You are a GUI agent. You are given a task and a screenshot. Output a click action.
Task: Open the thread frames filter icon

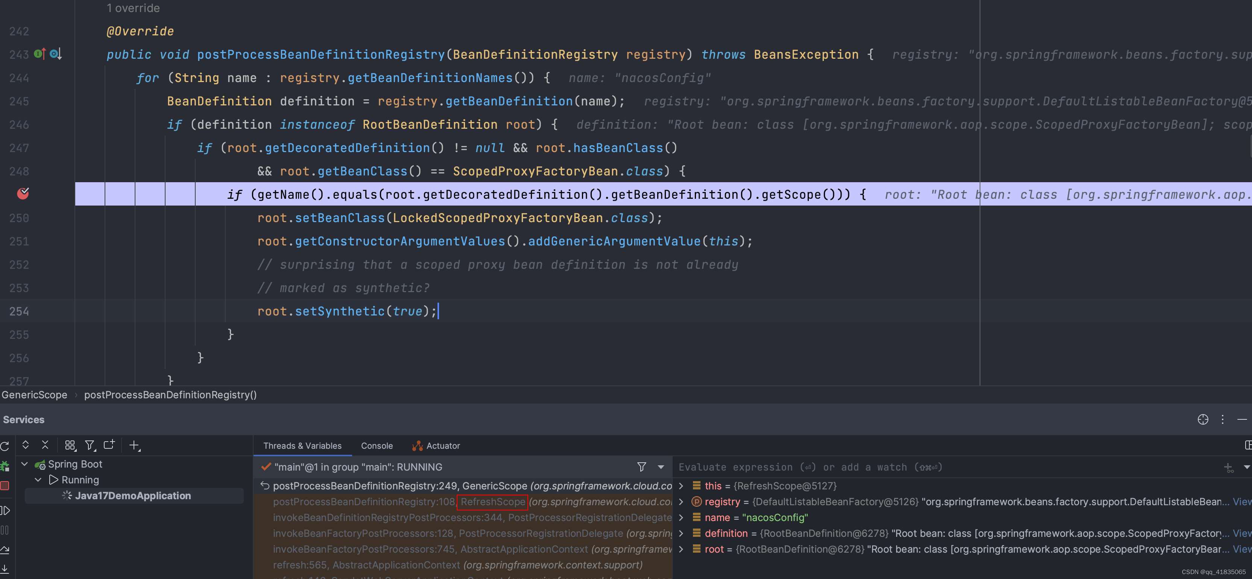641,467
